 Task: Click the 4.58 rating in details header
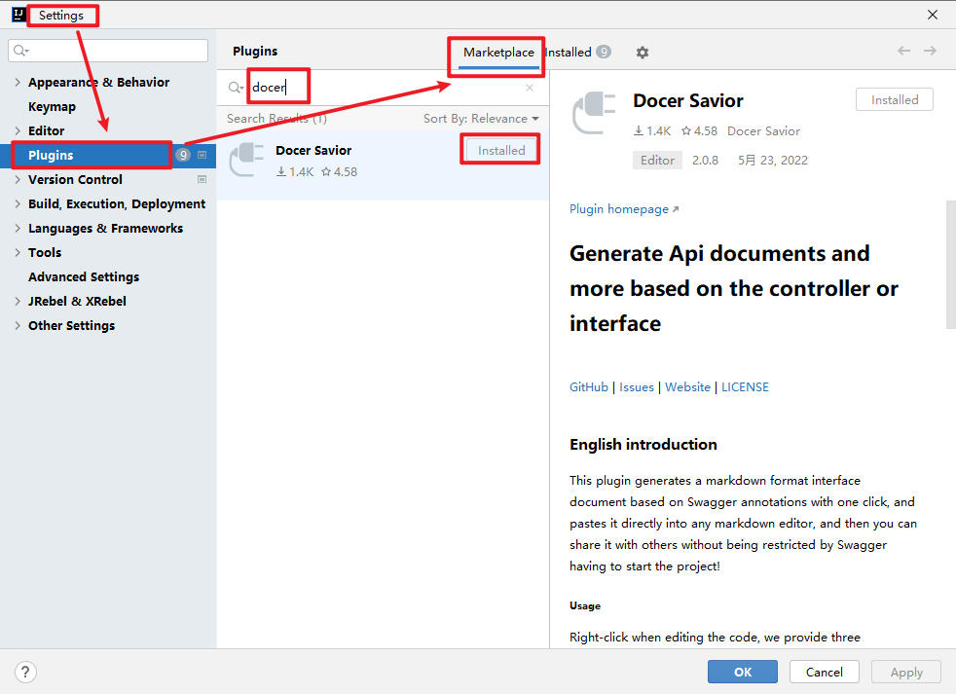tap(699, 131)
